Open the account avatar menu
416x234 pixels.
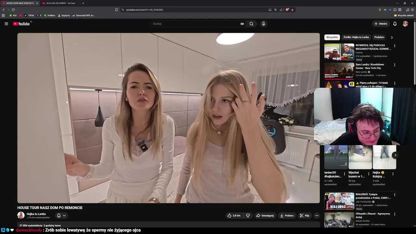[405, 24]
